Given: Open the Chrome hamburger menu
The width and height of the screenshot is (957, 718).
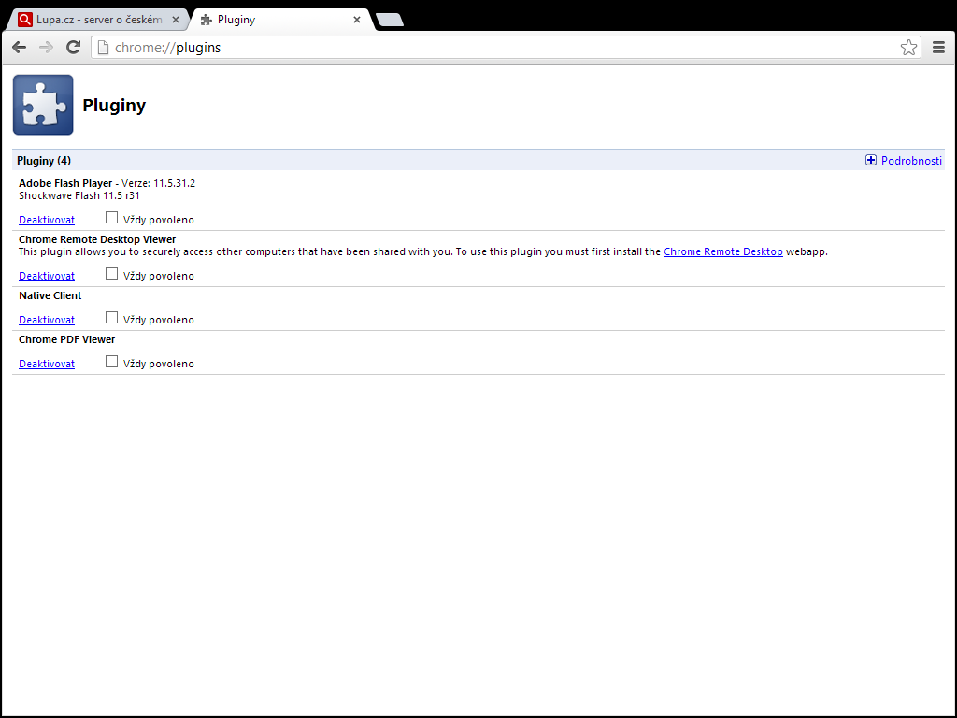Looking at the screenshot, I should click(x=938, y=47).
